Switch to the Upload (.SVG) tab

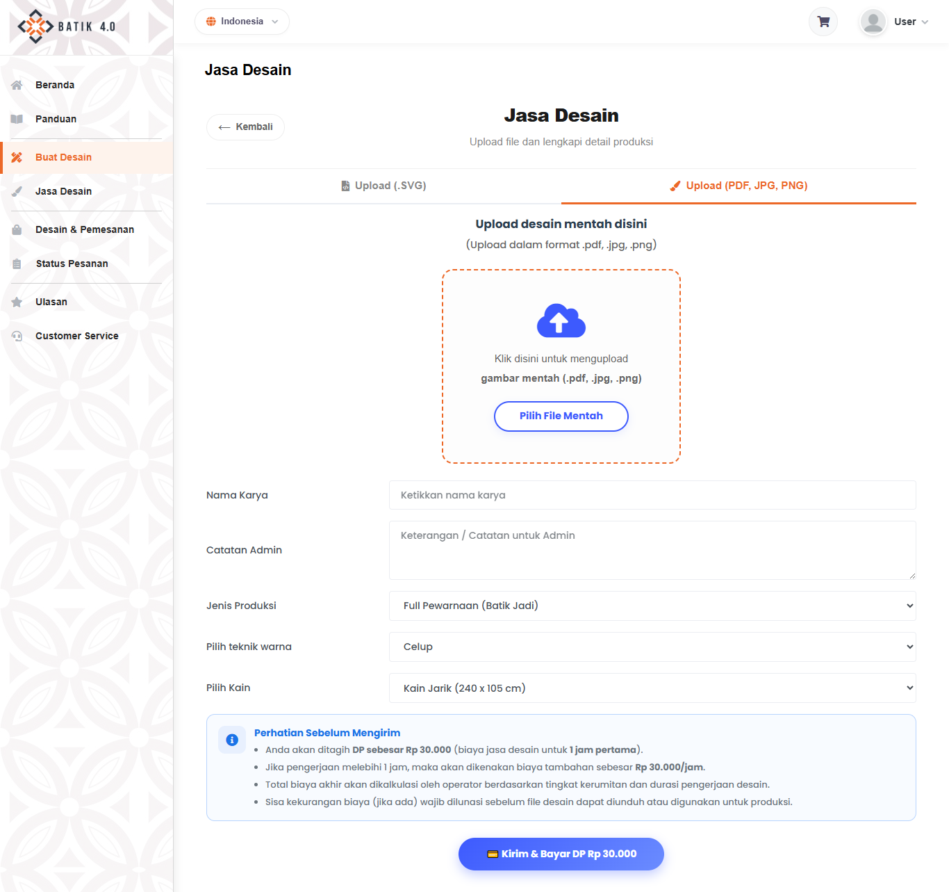(383, 186)
